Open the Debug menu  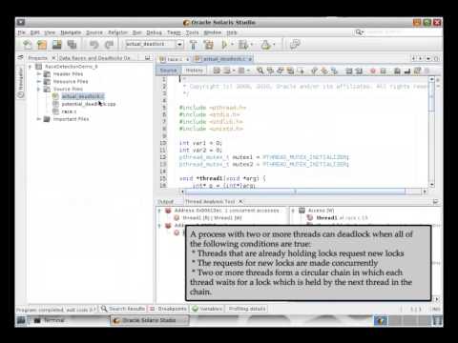click(x=155, y=32)
